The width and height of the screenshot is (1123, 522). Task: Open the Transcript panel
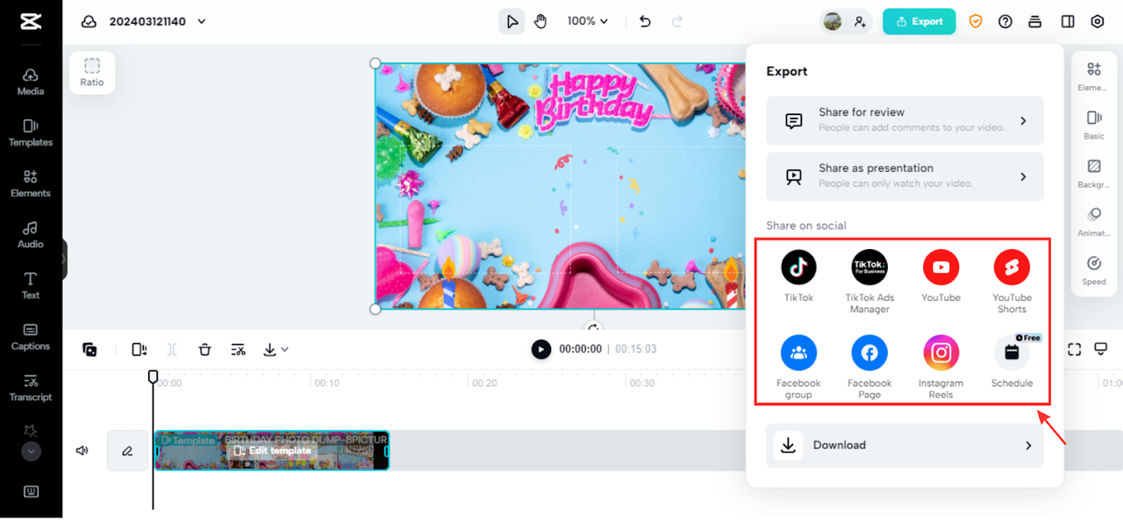pyautogui.click(x=31, y=387)
